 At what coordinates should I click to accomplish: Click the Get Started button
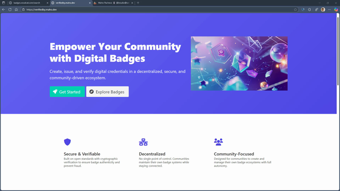(67, 92)
